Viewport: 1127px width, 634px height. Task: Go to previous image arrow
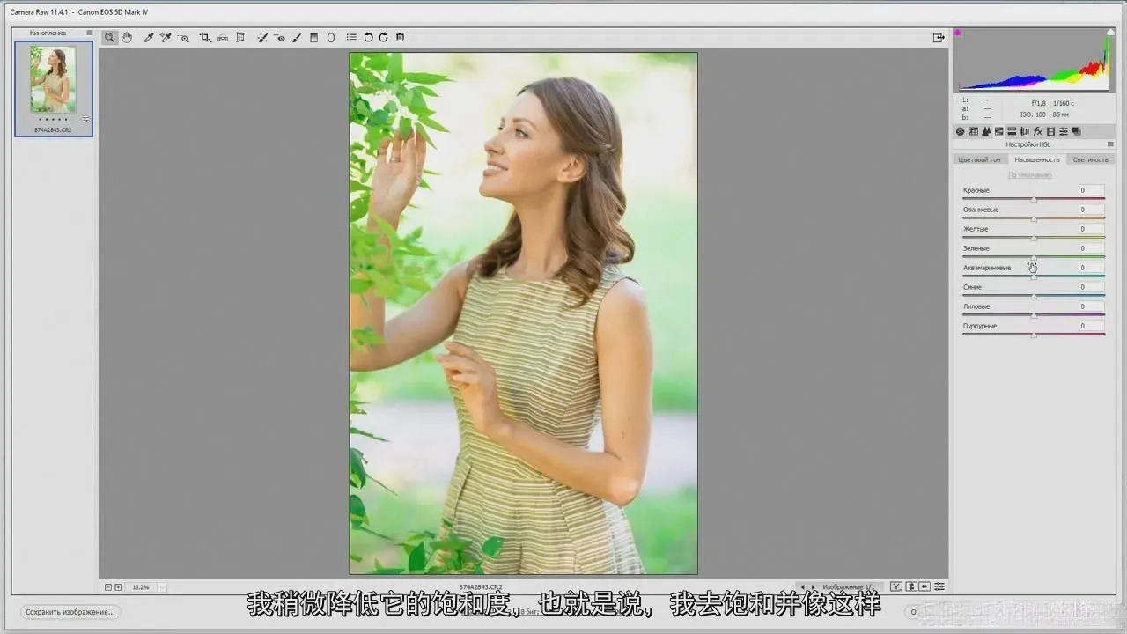tap(802, 586)
